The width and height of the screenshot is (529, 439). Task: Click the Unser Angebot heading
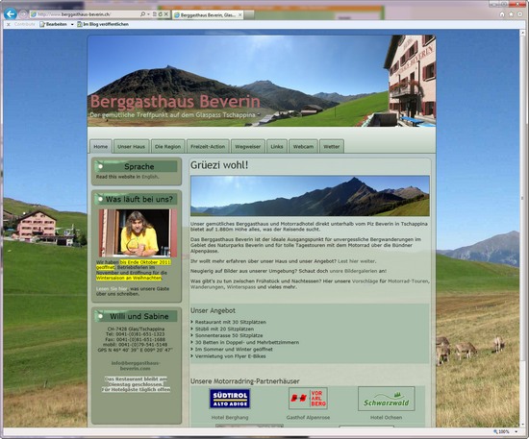click(213, 310)
